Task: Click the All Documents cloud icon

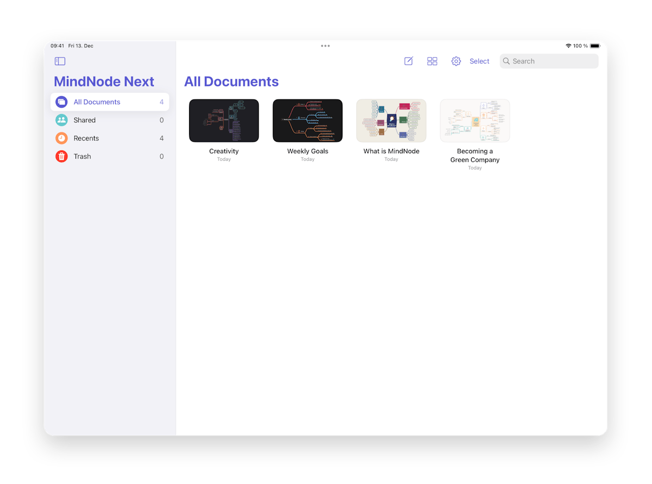Action: (x=61, y=102)
